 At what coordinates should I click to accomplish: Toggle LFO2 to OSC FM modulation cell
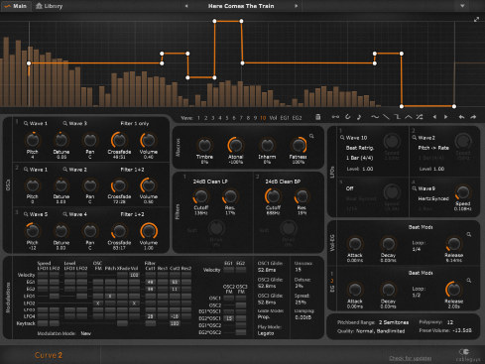tap(98, 303)
